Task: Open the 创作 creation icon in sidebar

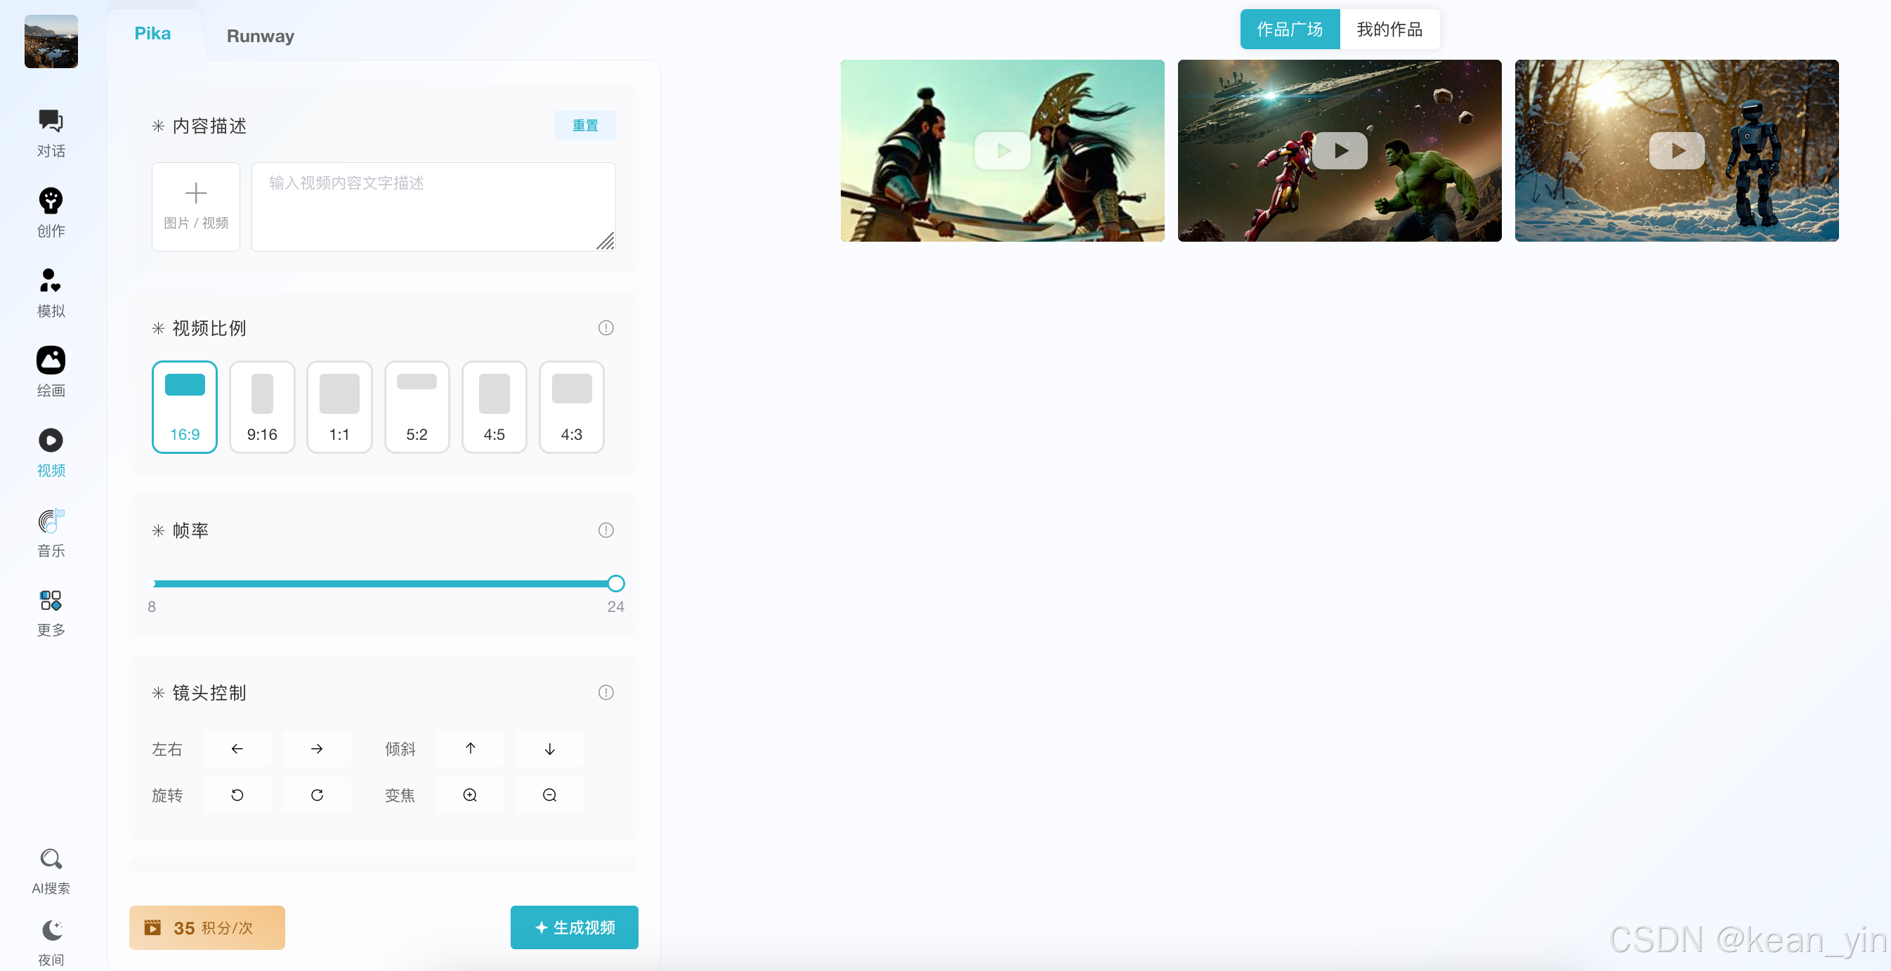Action: pos(51,201)
